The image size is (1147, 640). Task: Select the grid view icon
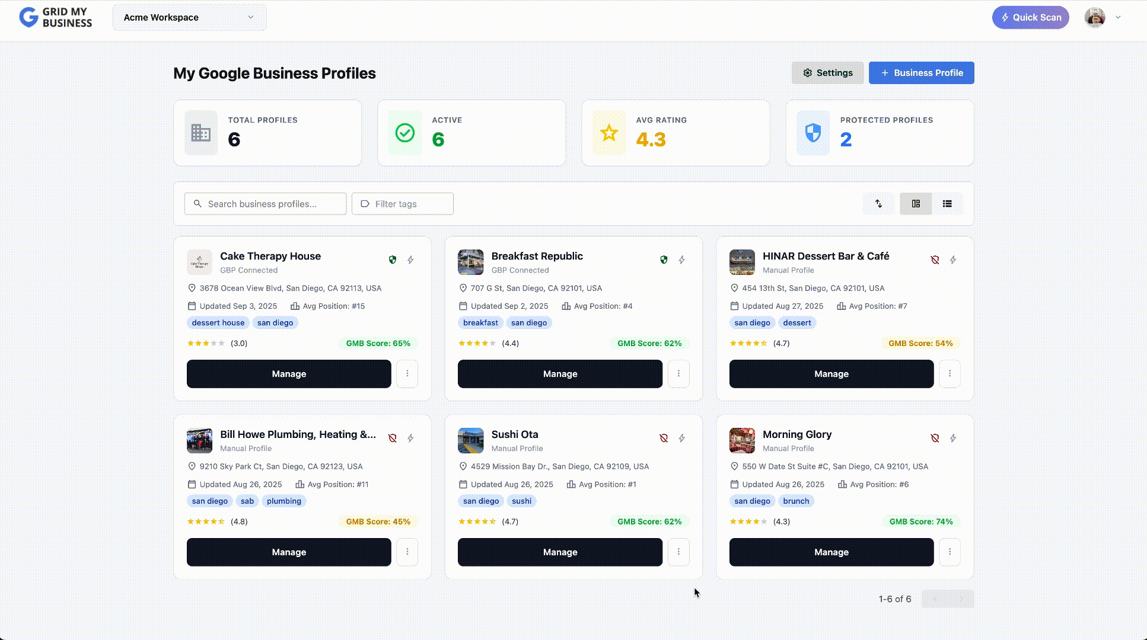click(x=916, y=204)
